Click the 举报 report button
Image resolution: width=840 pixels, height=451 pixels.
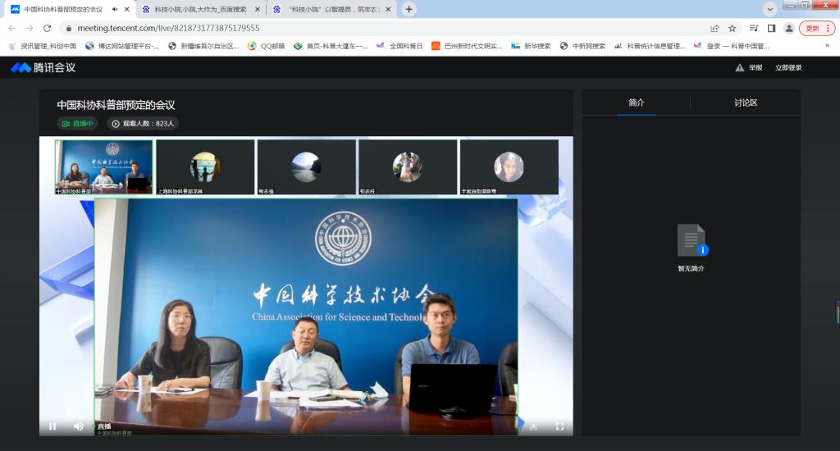(x=749, y=67)
